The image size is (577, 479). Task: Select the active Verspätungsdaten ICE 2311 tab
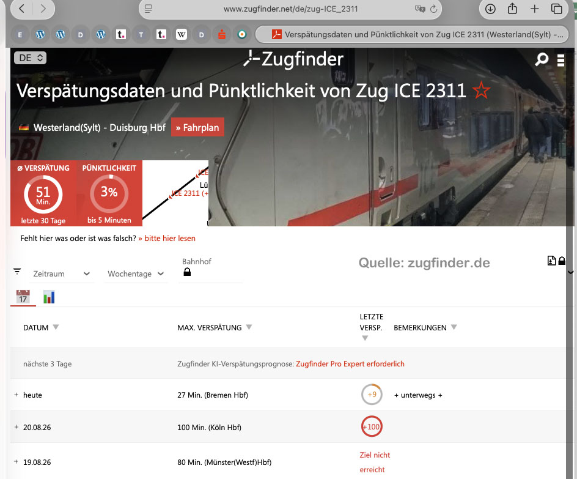tap(412, 35)
